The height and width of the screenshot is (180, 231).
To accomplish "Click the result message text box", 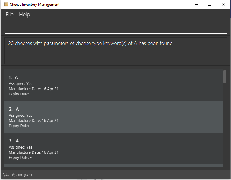I will 115,51.
